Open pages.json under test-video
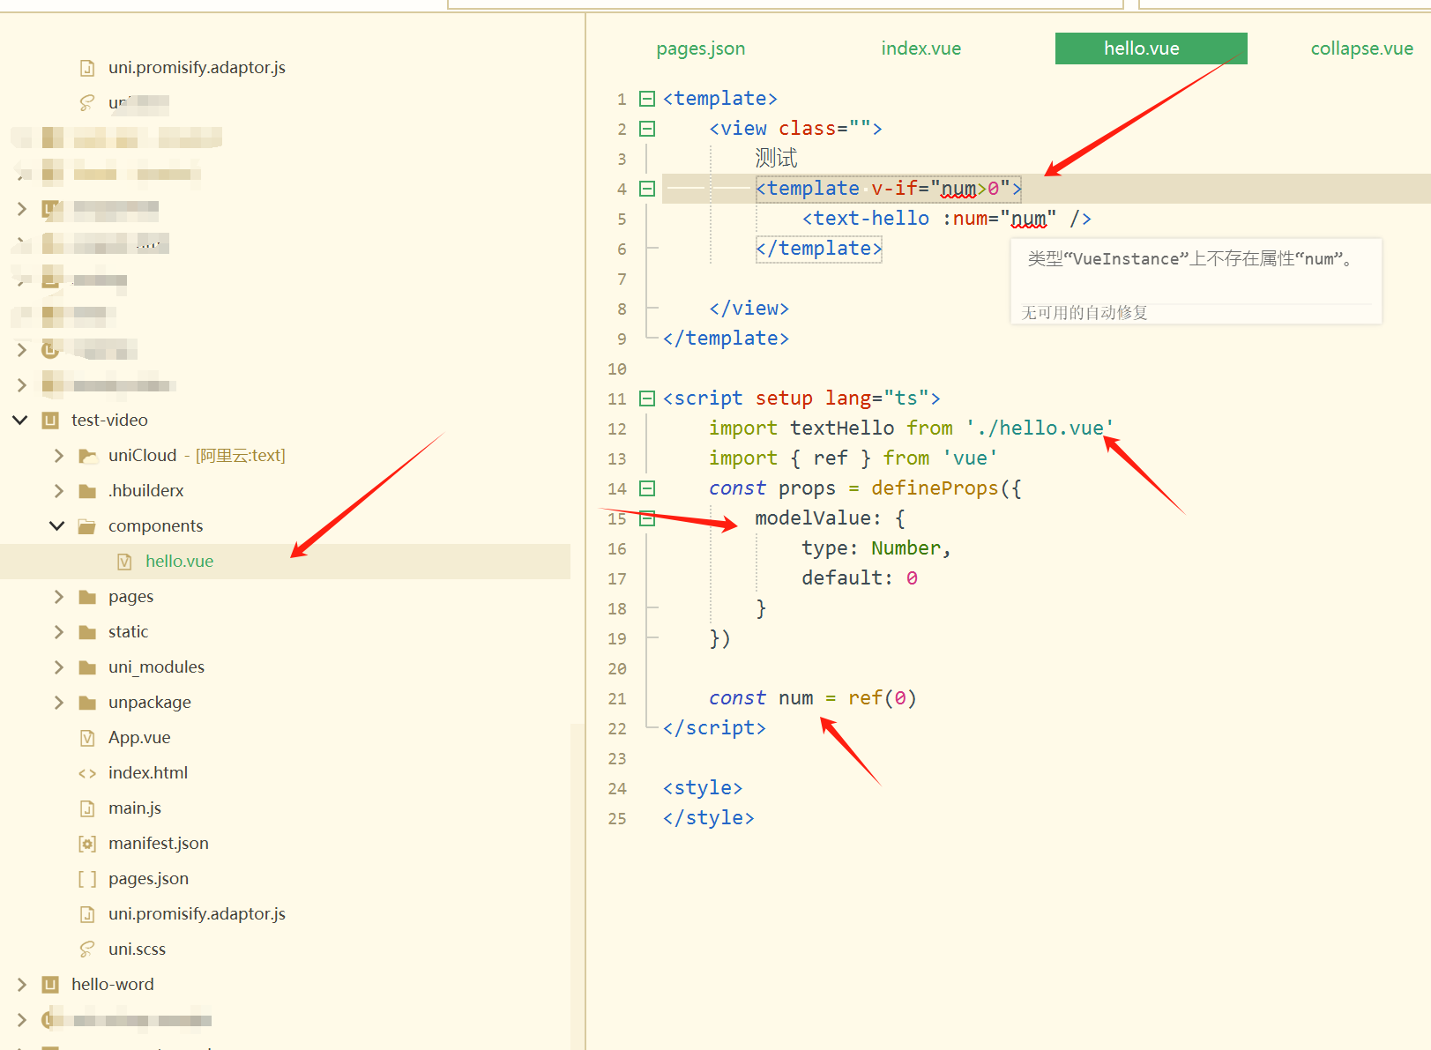Image resolution: width=1431 pixels, height=1050 pixels. 148,878
